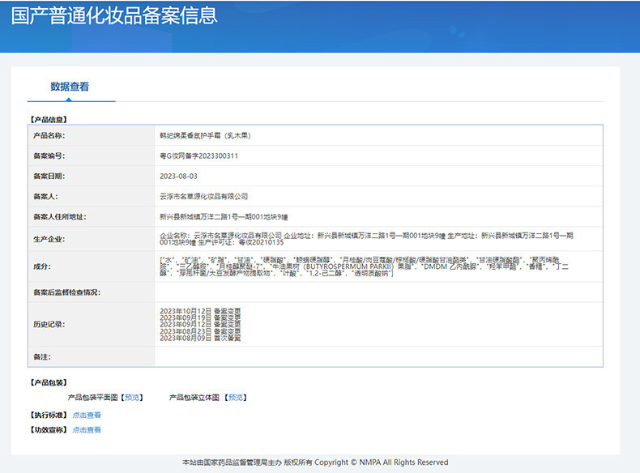
Task: Select the ingredients list text
Action: [364, 266]
